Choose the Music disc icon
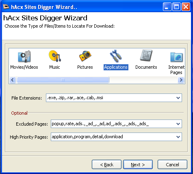193x174 pixels. coord(55,56)
